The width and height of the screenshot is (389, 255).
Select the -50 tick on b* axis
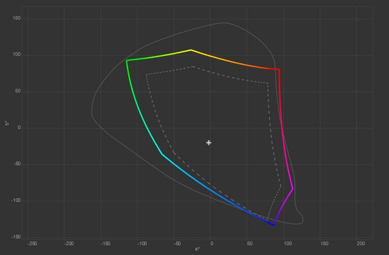click(x=17, y=164)
